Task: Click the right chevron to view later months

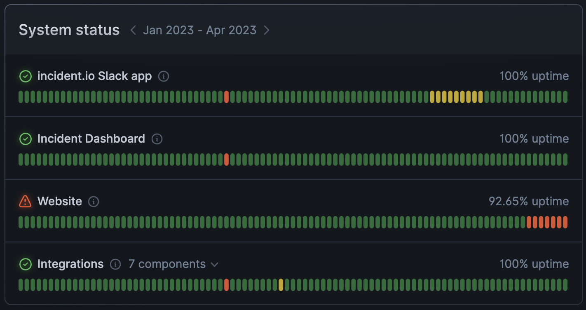Action: (x=267, y=30)
